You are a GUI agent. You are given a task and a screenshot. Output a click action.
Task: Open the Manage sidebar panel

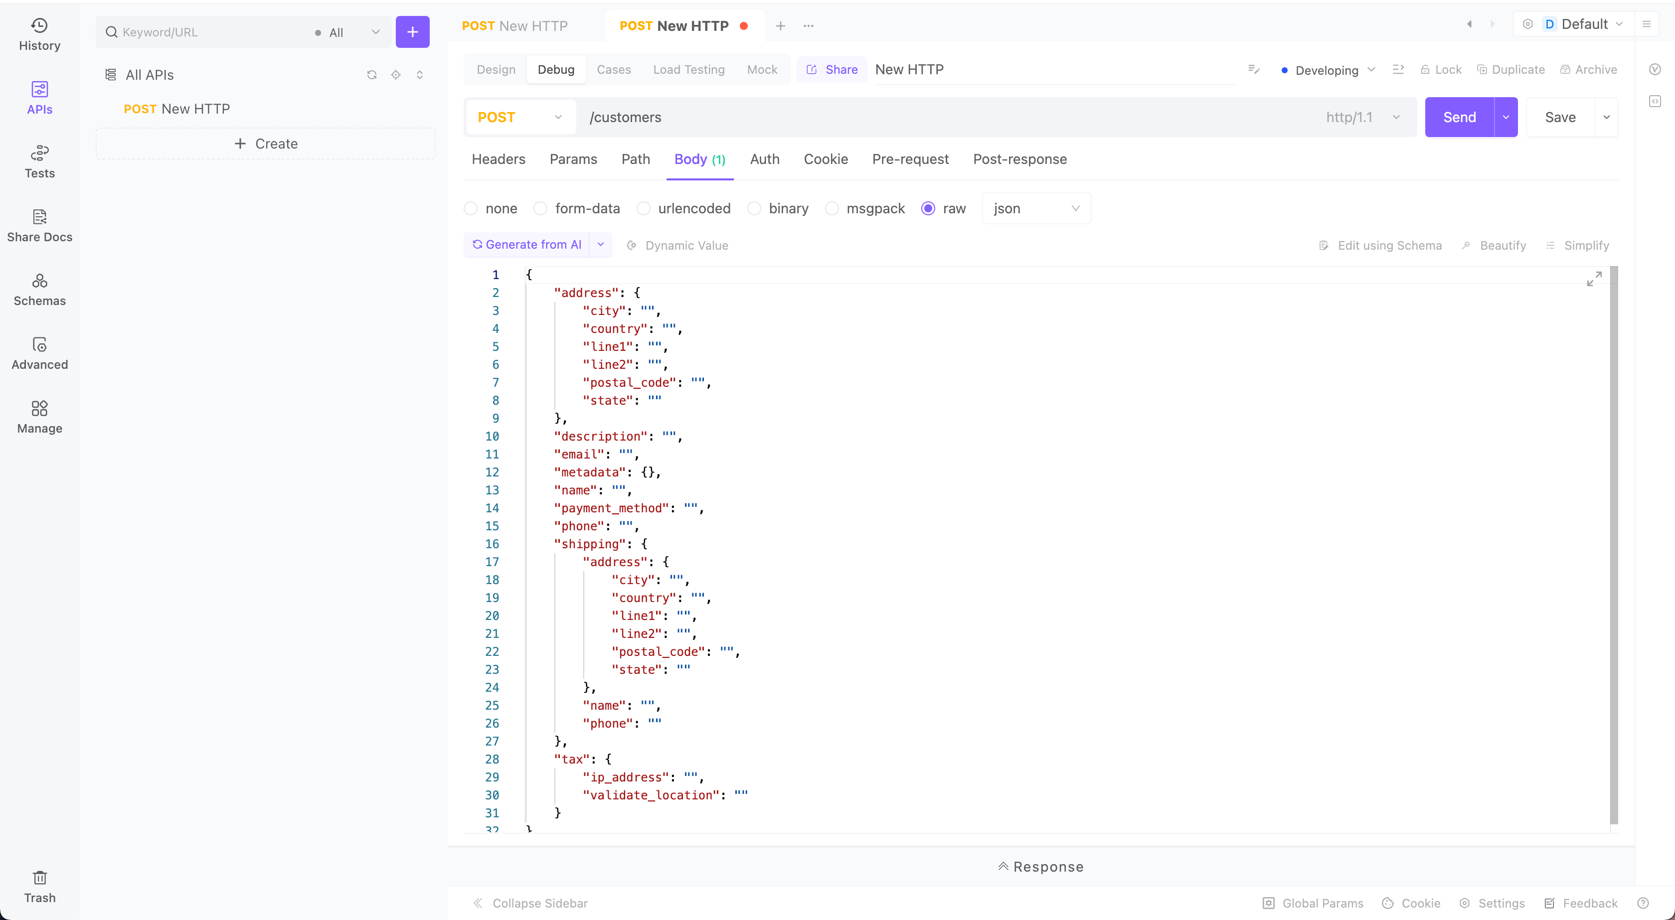tap(40, 417)
